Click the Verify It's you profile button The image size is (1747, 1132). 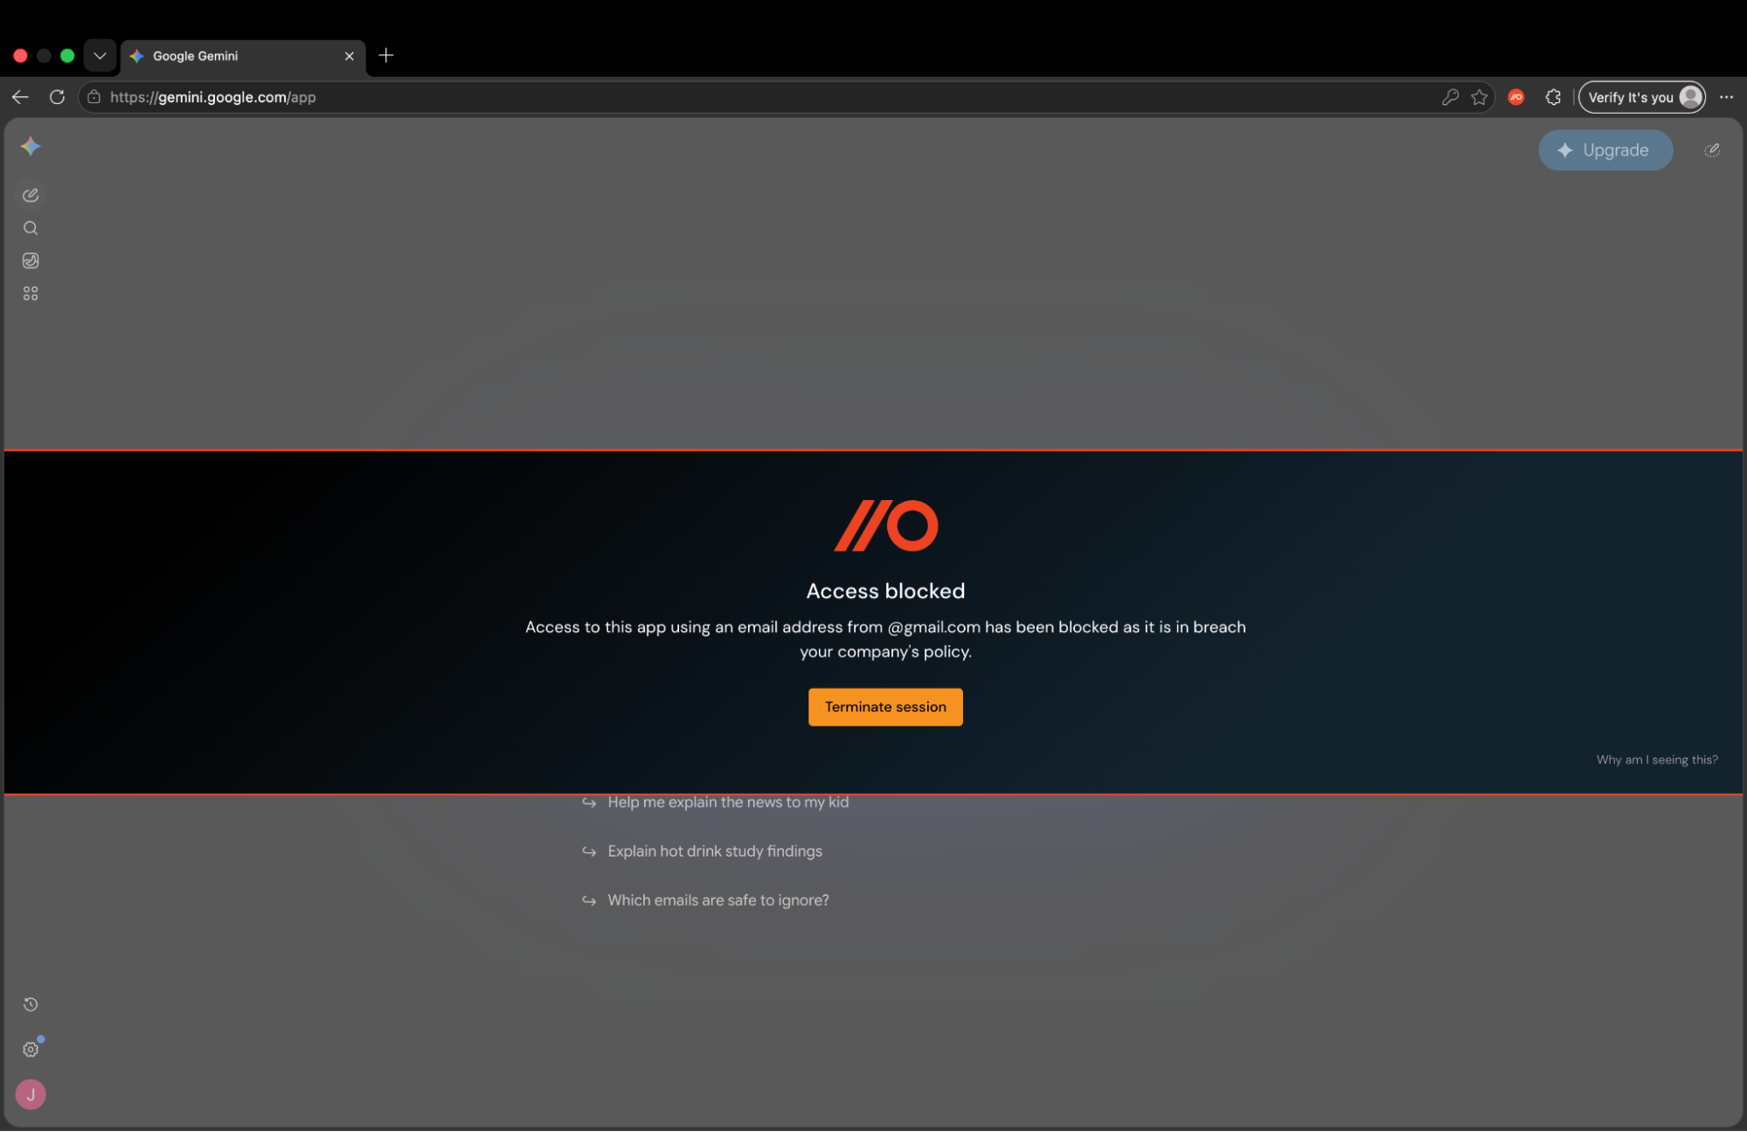1642,97
